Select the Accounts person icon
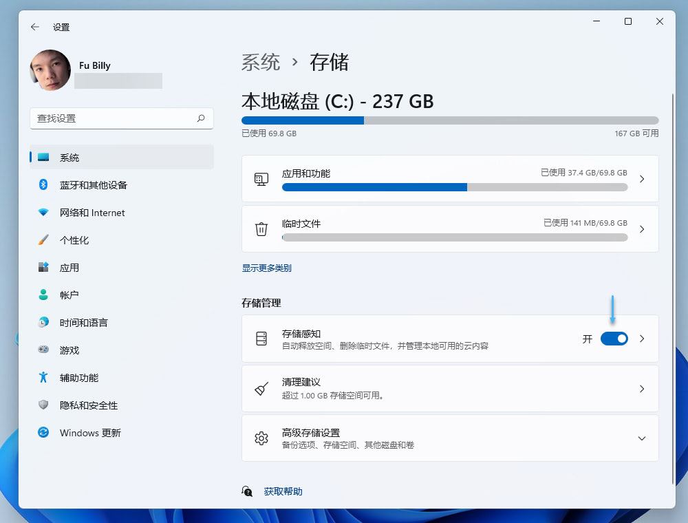Screen dimensions: 688x523 pyautogui.click(x=43, y=295)
